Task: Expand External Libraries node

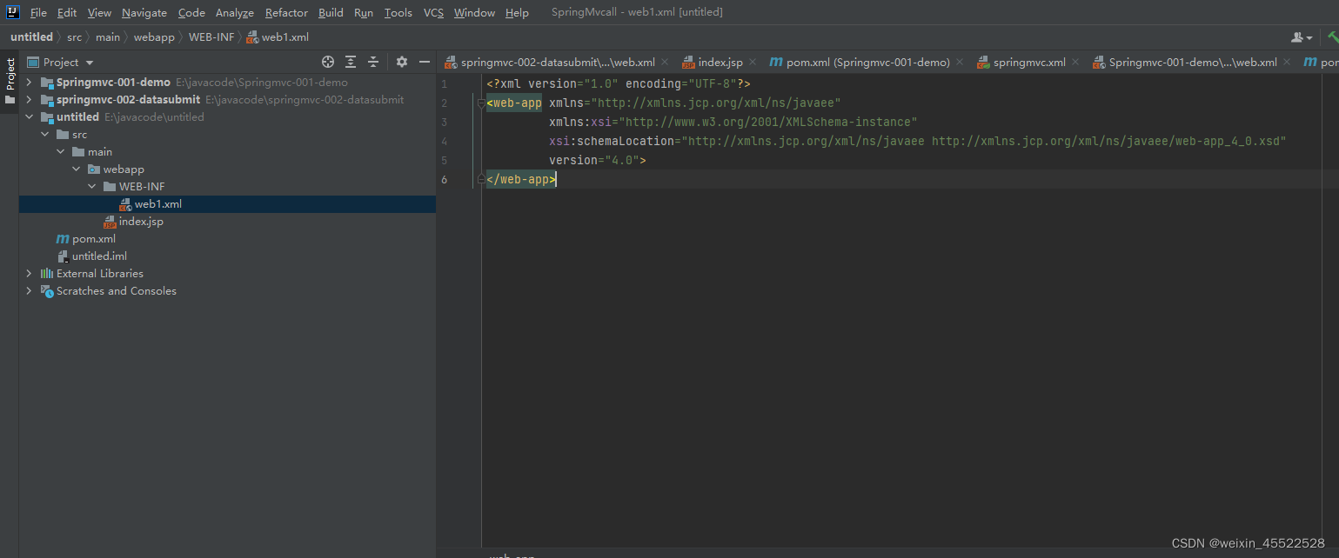Action: [29, 274]
